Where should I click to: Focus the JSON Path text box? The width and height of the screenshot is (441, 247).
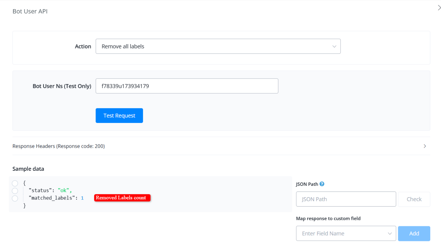click(x=346, y=199)
